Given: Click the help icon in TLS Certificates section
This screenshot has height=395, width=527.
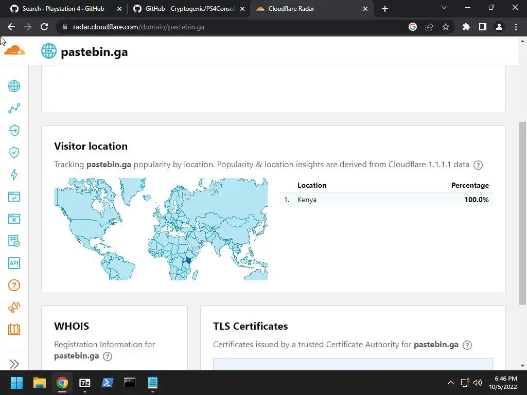Looking at the screenshot, I should [x=467, y=345].
